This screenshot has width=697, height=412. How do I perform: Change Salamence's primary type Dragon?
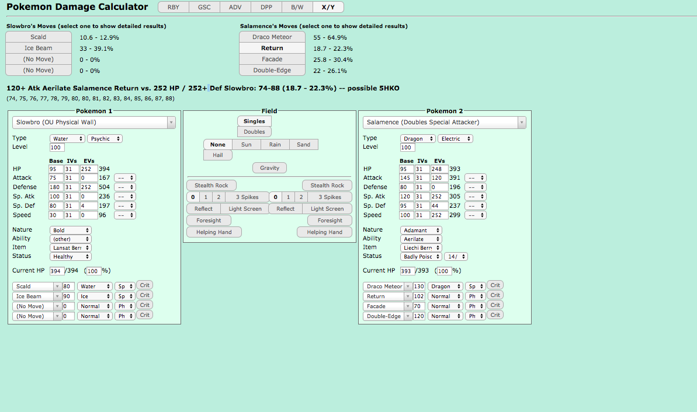coord(418,138)
